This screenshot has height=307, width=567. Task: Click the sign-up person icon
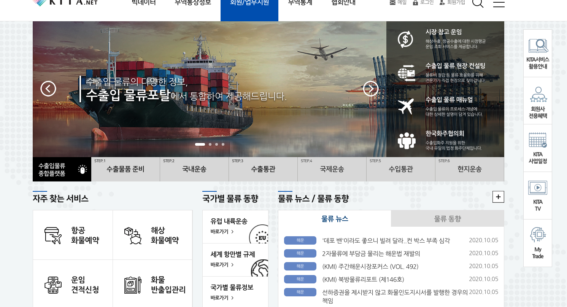(442, 3)
